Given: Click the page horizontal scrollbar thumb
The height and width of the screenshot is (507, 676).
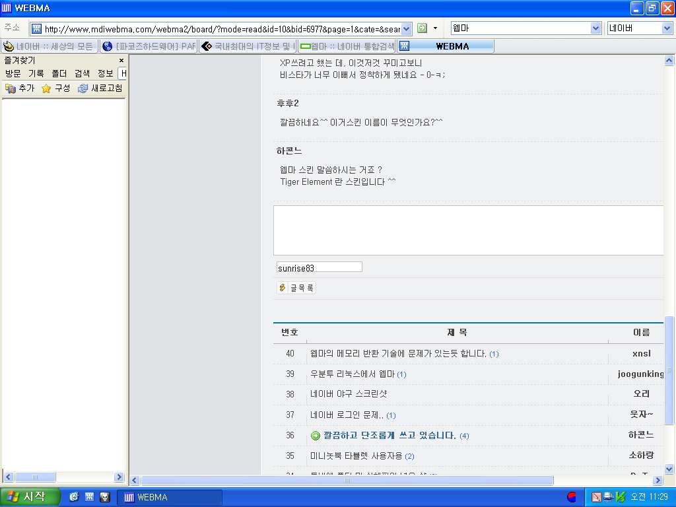Looking at the screenshot, I should click(347, 481).
